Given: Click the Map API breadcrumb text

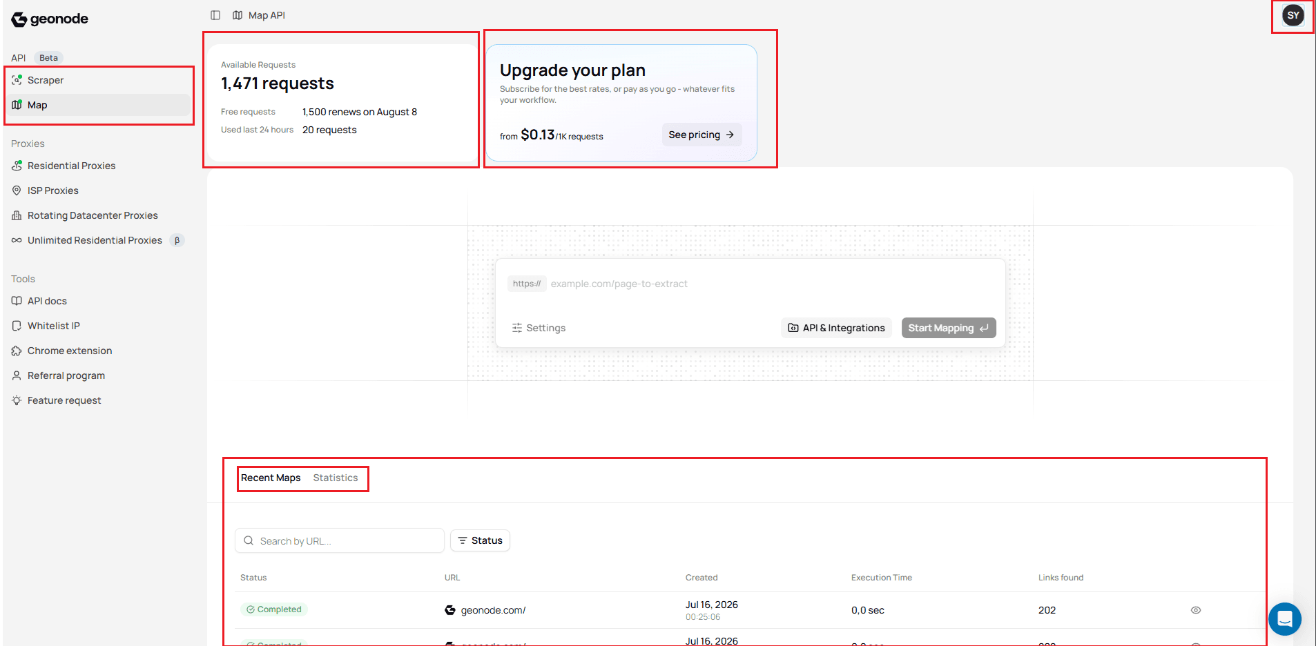Looking at the screenshot, I should (267, 15).
